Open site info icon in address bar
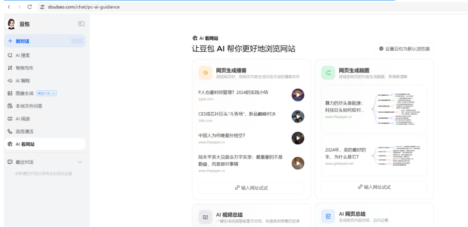468x227 pixels. 42,7
